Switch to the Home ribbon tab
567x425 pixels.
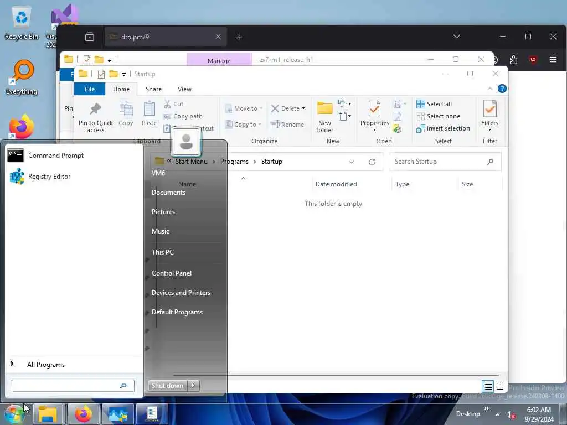(x=121, y=89)
